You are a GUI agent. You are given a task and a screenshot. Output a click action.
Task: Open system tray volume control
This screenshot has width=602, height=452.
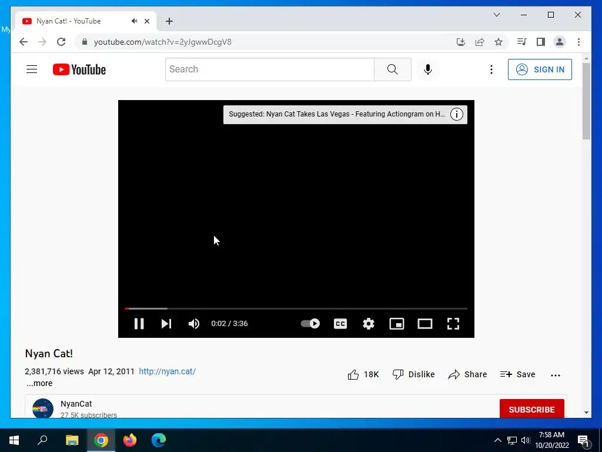526,440
